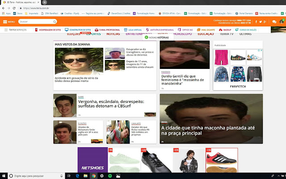Launch Microsoft Edge from taskbar

[77, 176]
